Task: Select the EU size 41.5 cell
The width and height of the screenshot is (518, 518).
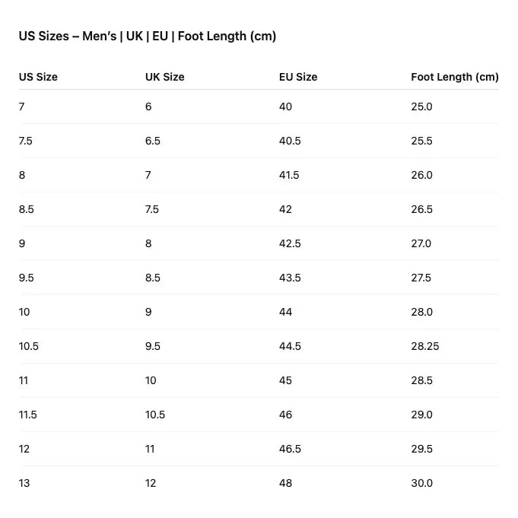Action: pyautogui.click(x=289, y=175)
